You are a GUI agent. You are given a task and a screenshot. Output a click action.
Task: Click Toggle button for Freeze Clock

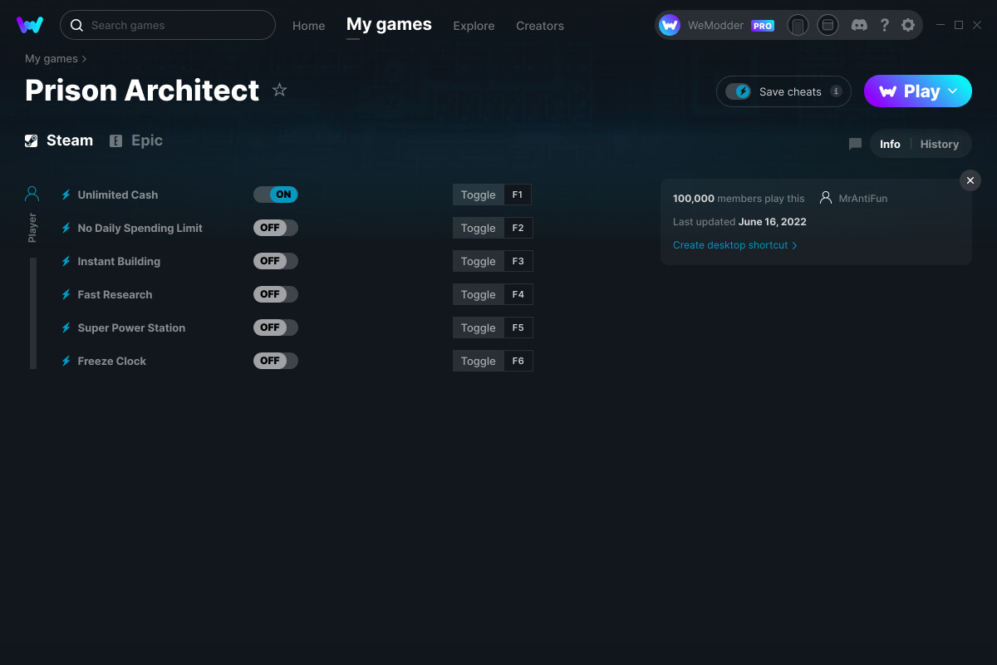click(x=478, y=361)
